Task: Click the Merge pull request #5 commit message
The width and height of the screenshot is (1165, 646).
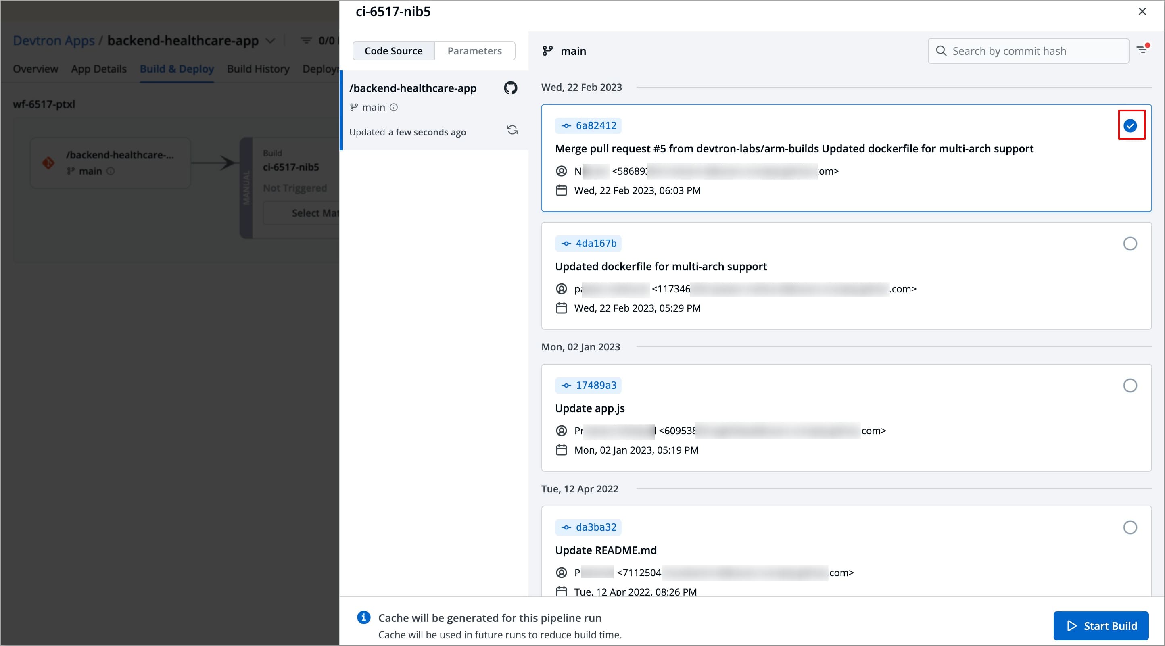Action: tap(794, 149)
